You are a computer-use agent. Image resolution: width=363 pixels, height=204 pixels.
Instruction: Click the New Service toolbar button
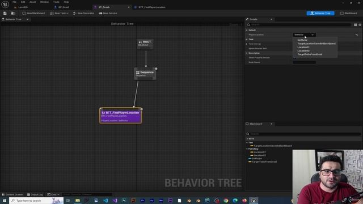click(108, 13)
